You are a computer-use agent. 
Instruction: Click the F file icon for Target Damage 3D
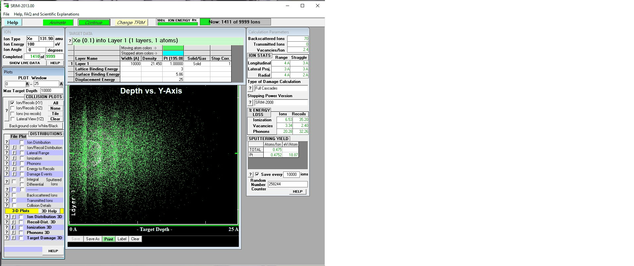[14, 238]
